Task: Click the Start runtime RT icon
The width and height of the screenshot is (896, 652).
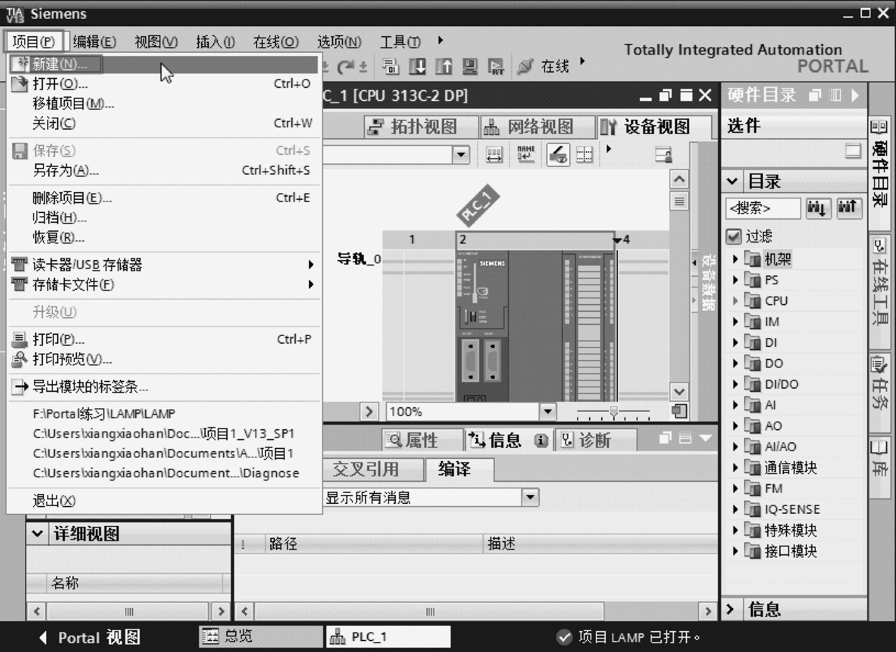Action: point(496,66)
